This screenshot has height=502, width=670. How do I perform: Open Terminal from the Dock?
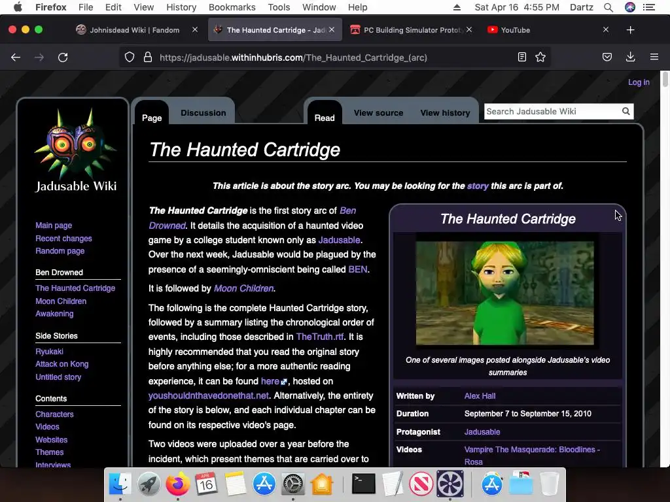click(364, 484)
